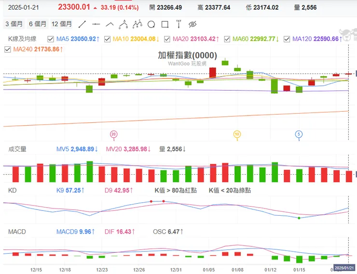Click the 33.19 (0.14%) change value
This screenshot has height=274, width=357.
120,8
